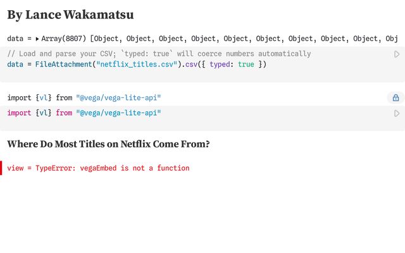The image size is (405, 253).
Task: Expand the Array(8807) disclosure triangle
Action: 37,39
